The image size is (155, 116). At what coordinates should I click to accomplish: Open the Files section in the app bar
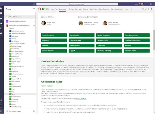(x=1, y=34)
